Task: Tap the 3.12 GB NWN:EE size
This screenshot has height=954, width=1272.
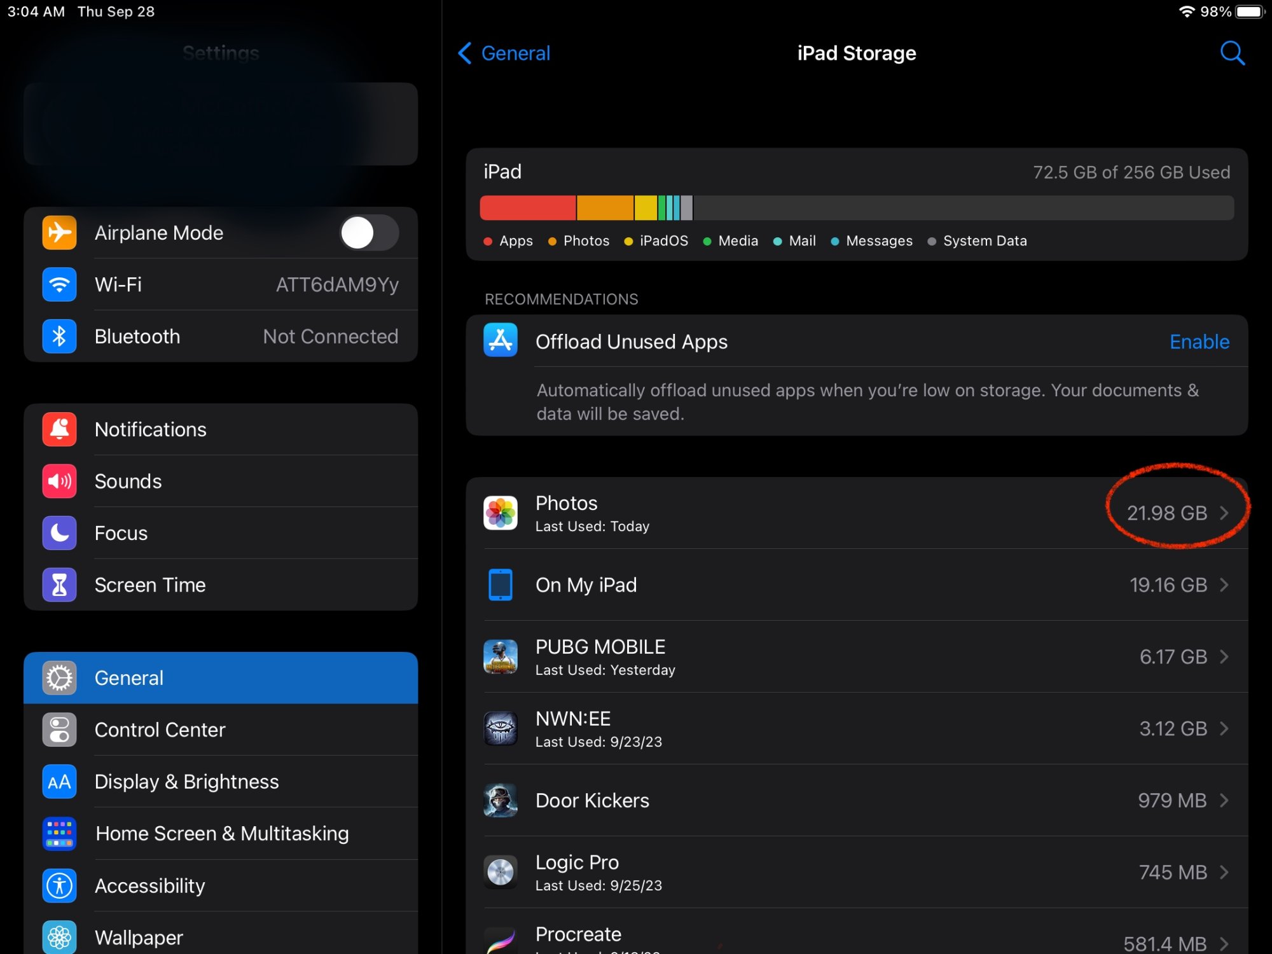Action: pos(1173,728)
